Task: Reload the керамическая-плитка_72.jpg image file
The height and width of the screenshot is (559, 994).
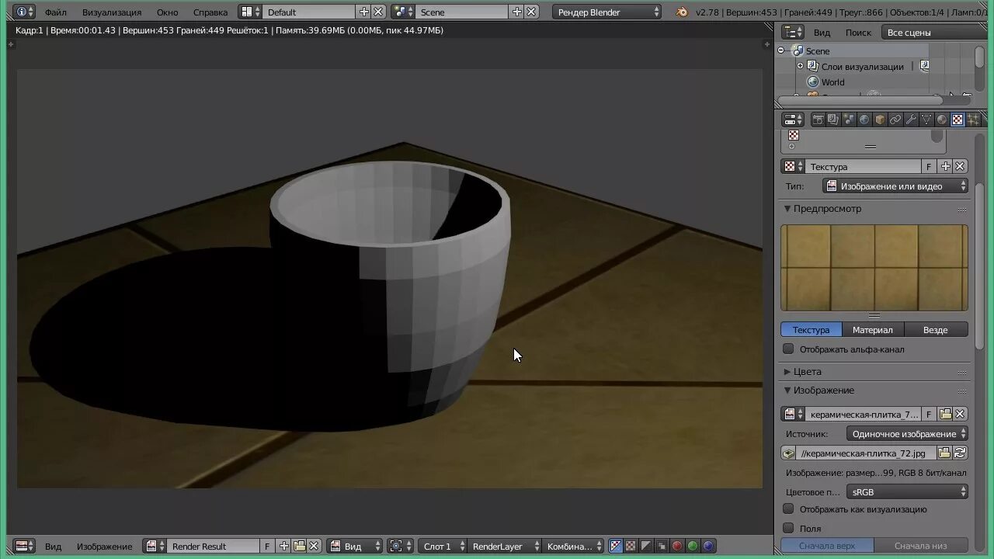Action: [961, 453]
